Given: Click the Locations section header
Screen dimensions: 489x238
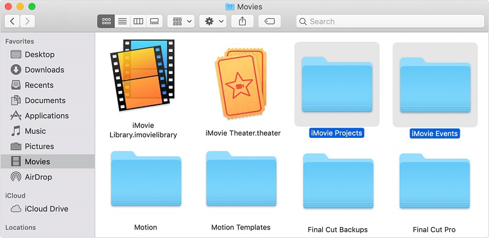Looking at the screenshot, I should (x=21, y=228).
